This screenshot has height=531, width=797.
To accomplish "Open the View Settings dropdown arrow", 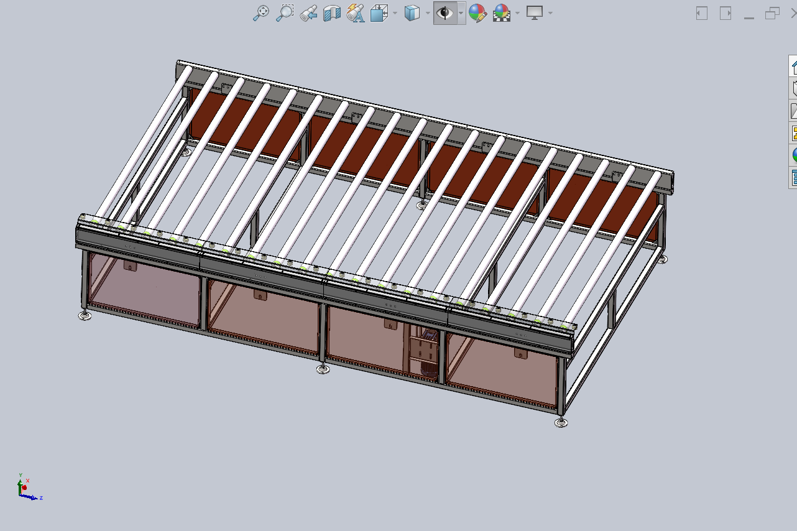I will 550,13.
